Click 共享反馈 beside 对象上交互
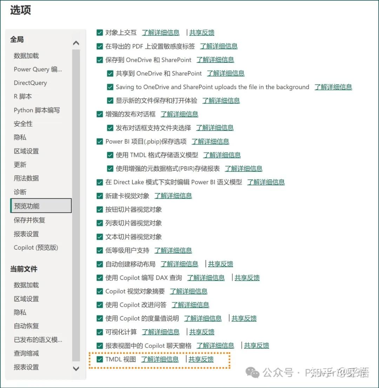The height and width of the screenshot is (388, 379). click(202, 32)
